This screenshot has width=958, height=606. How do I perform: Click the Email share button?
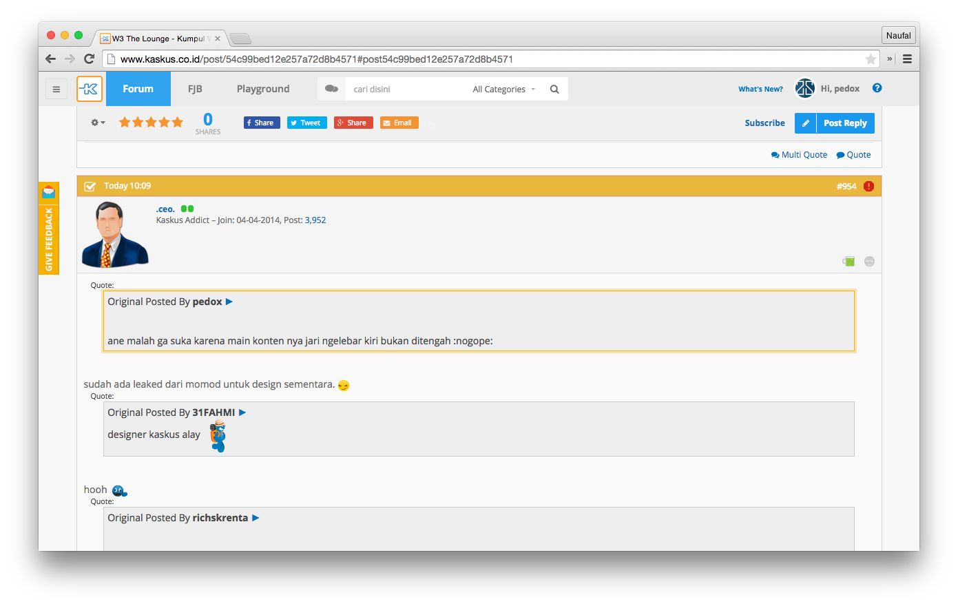click(x=399, y=123)
